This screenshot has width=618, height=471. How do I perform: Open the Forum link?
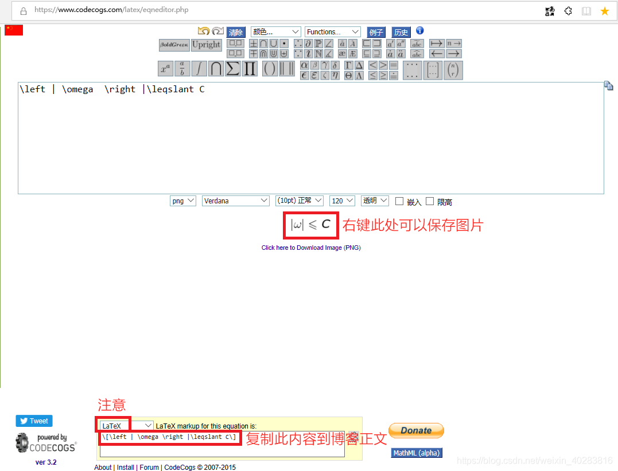[149, 467]
